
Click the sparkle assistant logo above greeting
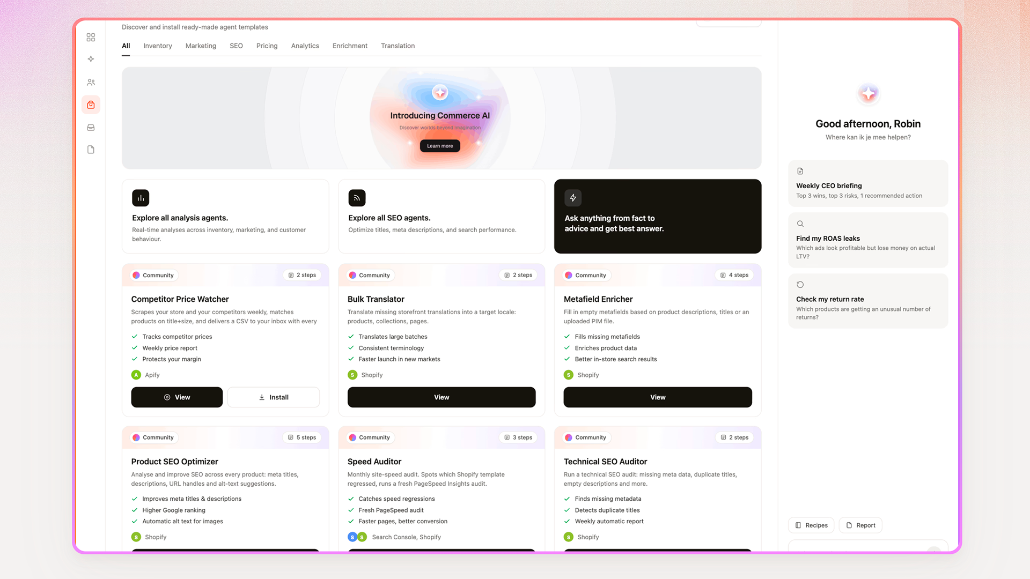point(868,94)
